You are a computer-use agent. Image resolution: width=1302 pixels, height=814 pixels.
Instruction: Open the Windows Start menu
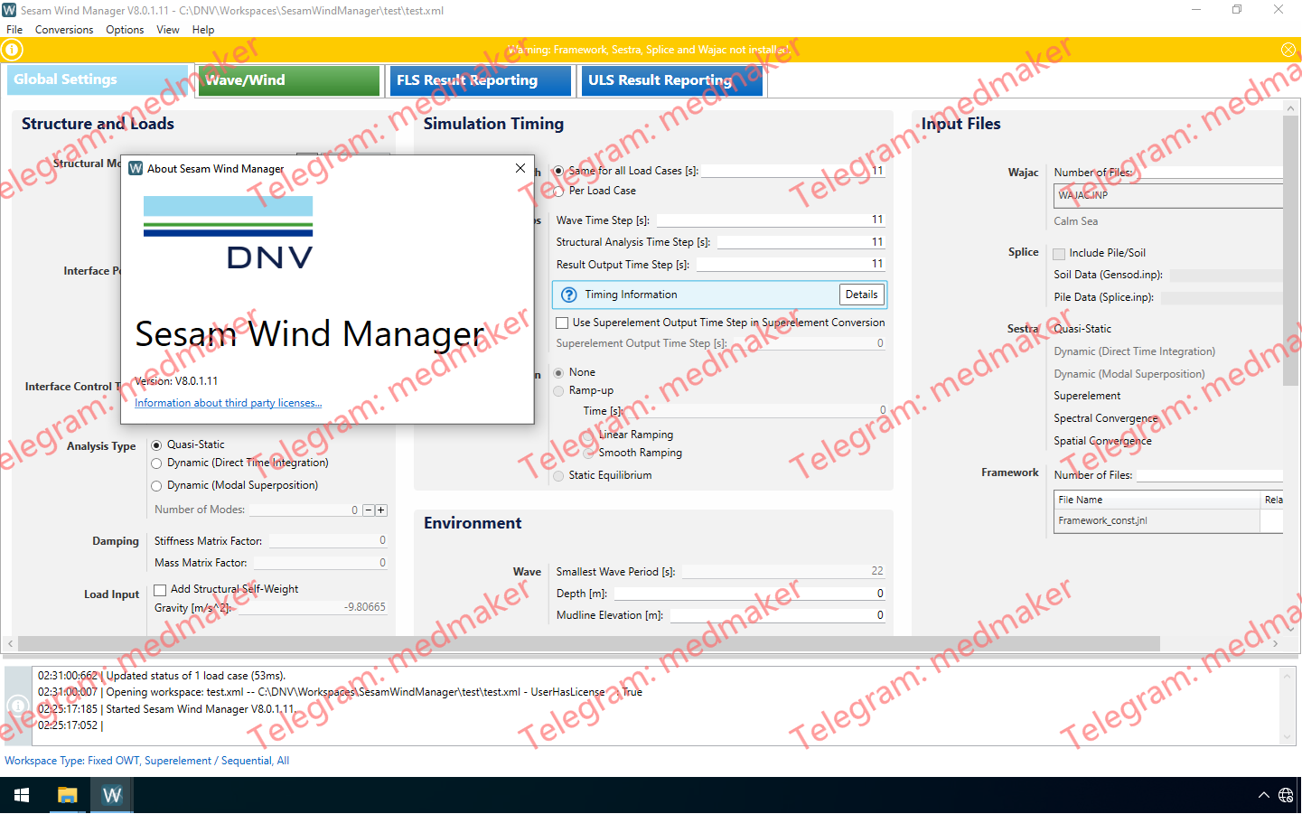22,795
